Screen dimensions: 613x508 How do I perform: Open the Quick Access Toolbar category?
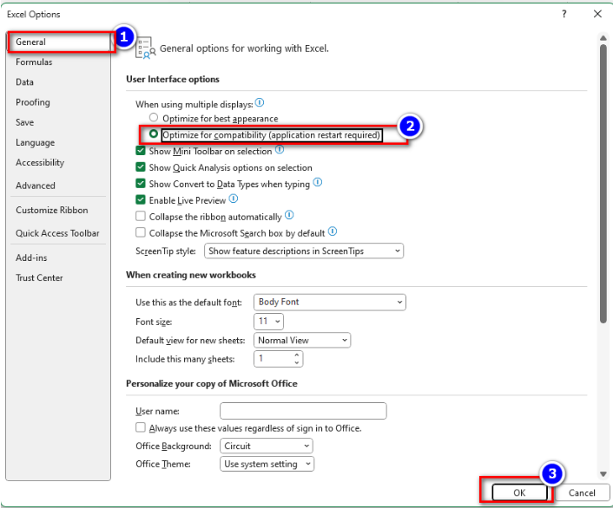click(59, 233)
